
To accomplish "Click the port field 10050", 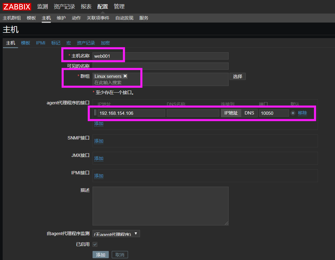I will [x=274, y=113].
